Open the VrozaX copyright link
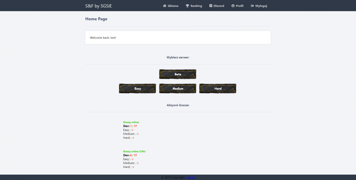Screen dimensions: 356x180 click(x=190, y=177)
